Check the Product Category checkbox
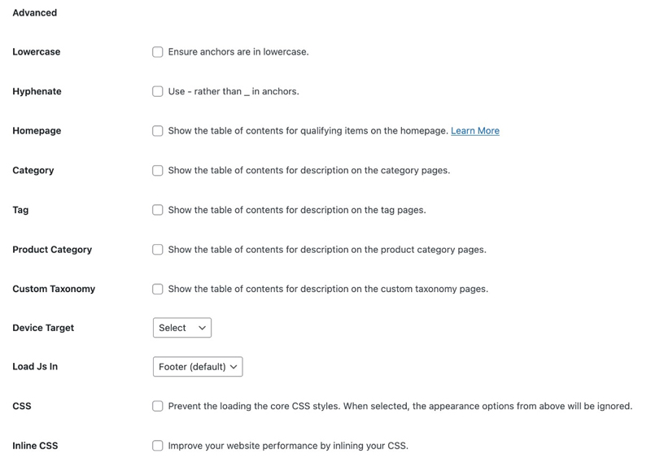Viewport: 651px width, 458px height. [x=158, y=250]
